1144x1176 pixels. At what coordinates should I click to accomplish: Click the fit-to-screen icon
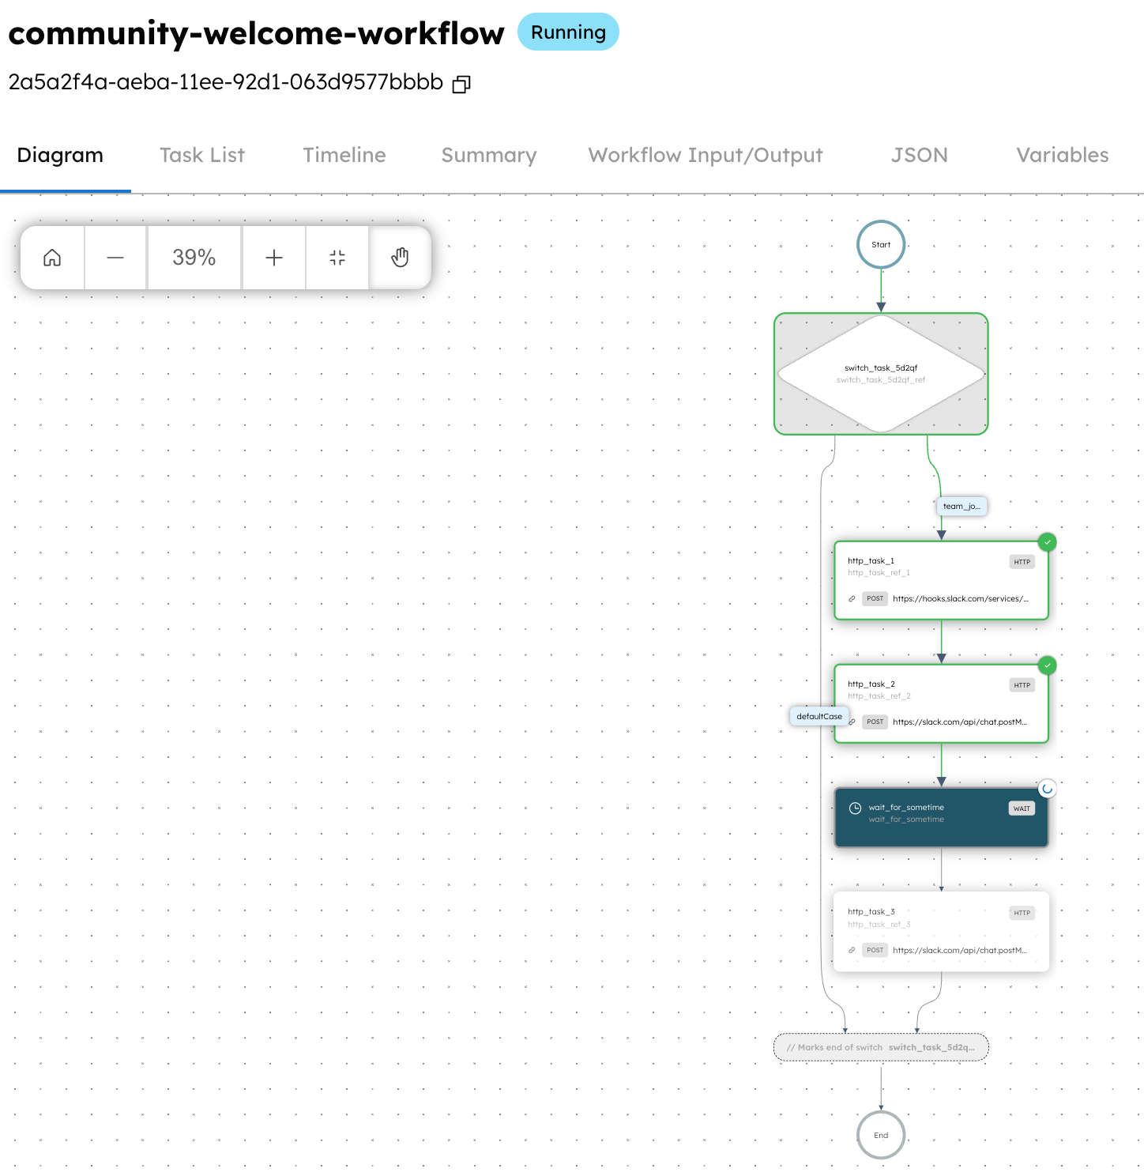pos(337,258)
